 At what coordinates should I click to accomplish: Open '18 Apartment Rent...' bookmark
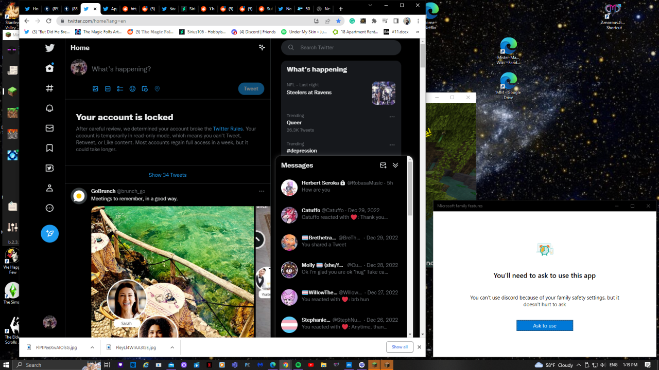click(x=356, y=32)
